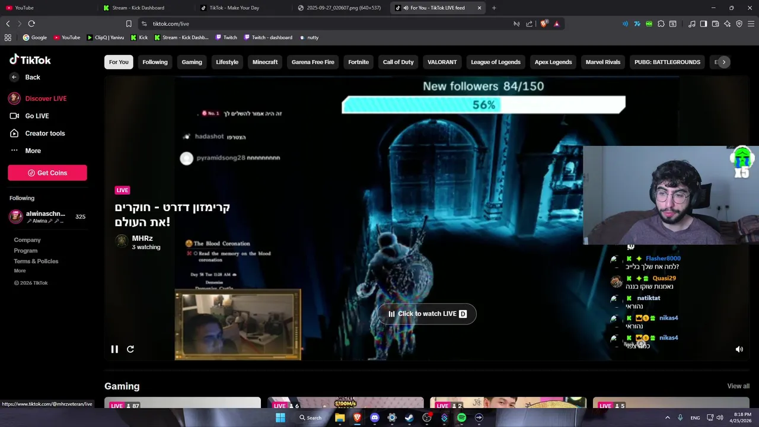The width and height of the screenshot is (759, 427).
Task: Click View all in Gaming section
Action: [738, 386]
